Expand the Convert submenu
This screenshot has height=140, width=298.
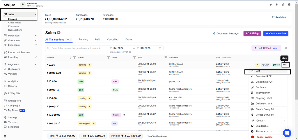(x=284, y=121)
